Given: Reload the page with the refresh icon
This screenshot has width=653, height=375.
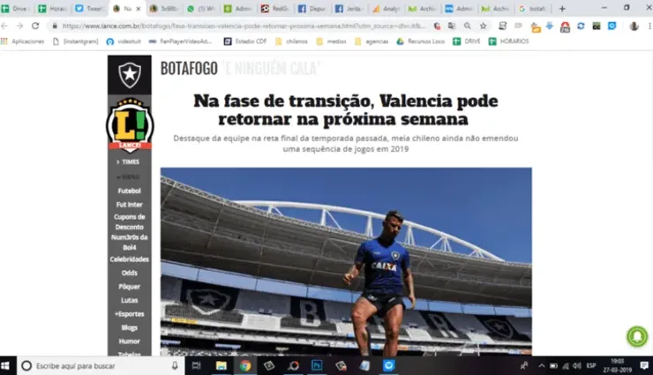Looking at the screenshot, I should (35, 26).
